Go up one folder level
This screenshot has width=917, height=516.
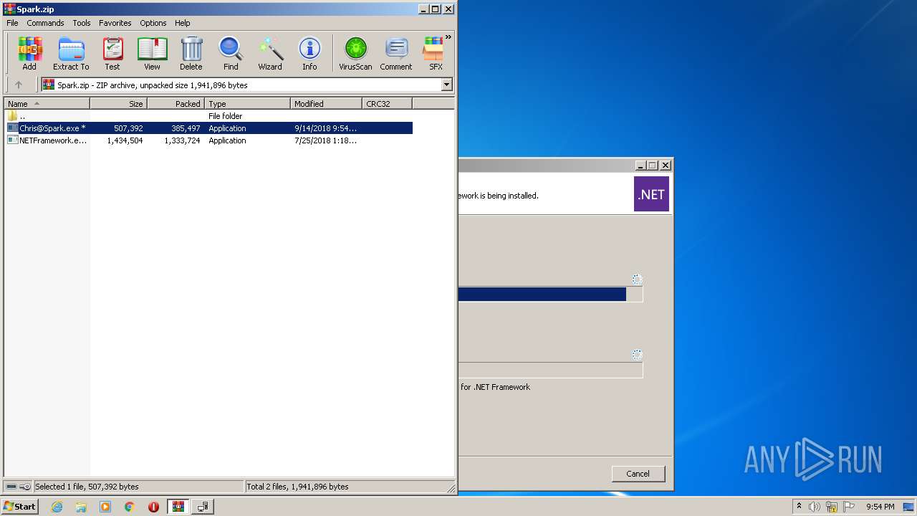click(x=19, y=85)
